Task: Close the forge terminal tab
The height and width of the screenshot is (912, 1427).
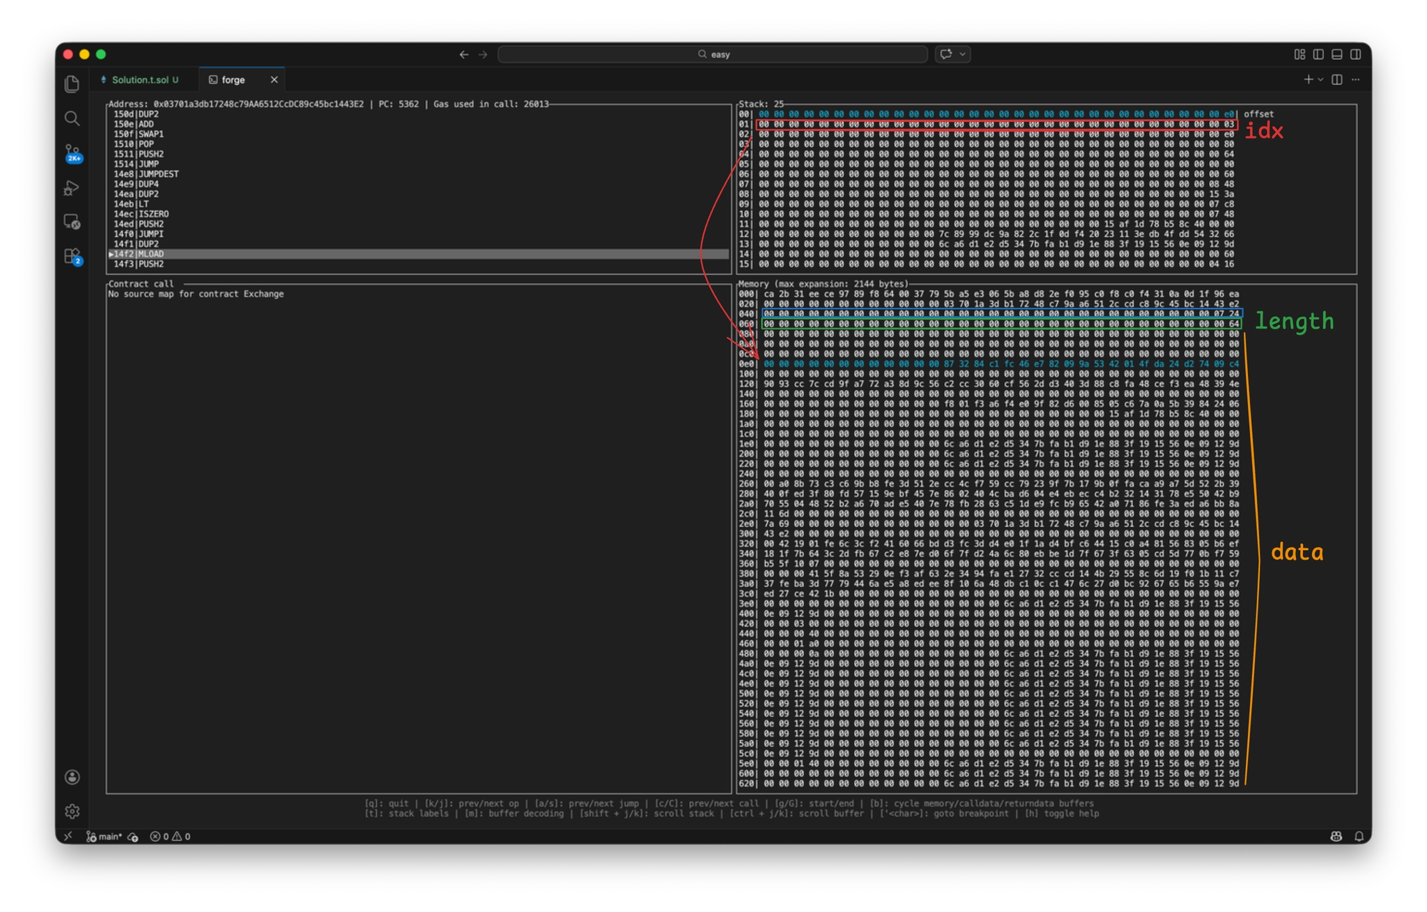Action: (x=274, y=80)
